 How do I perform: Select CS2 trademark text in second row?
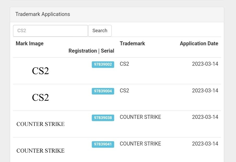[124, 91]
